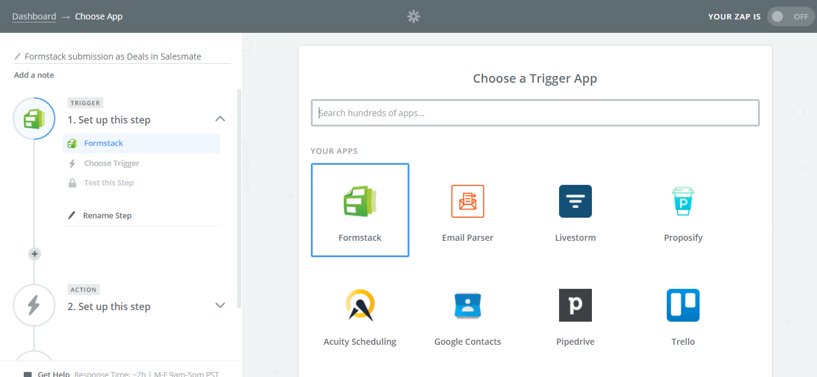Go to Choose Trigger sub-step
Viewport: 817px width, 377px height.
112,164
